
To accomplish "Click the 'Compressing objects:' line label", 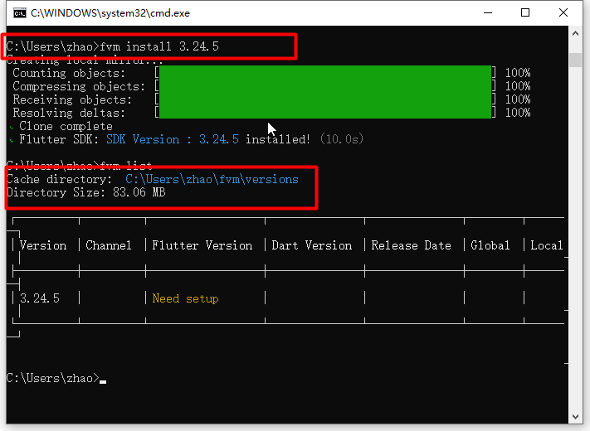I will click(79, 86).
